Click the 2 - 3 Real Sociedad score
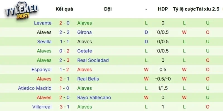 64,60
